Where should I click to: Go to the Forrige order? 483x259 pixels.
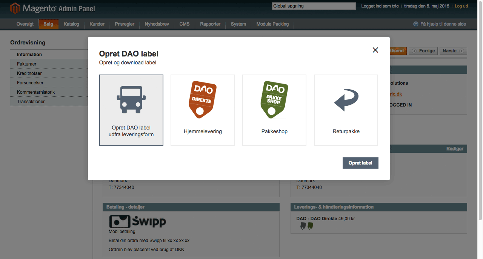pyautogui.click(x=423, y=51)
